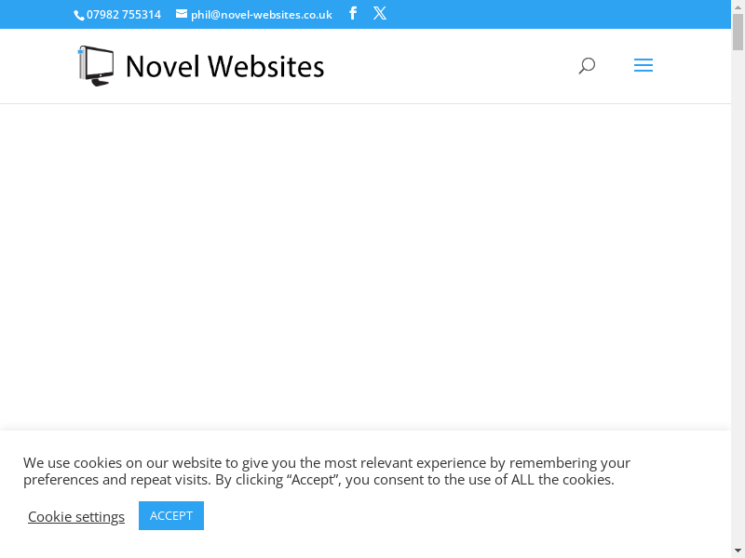Expand the hamburger navigation menu
The height and width of the screenshot is (558, 745).
click(x=643, y=66)
